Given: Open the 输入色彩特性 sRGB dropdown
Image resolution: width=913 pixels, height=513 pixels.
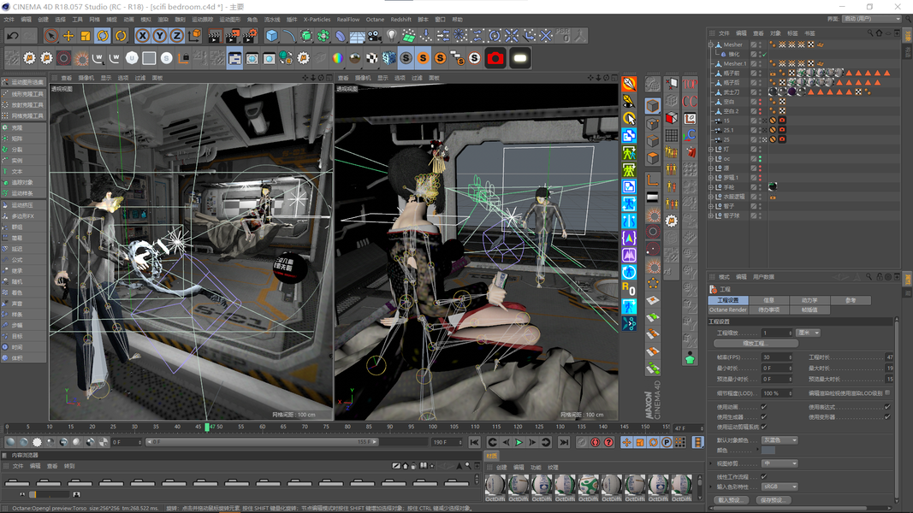Looking at the screenshot, I should (780, 486).
